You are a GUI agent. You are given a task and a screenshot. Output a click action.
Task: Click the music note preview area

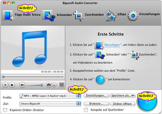pyautogui.click(x=33, y=48)
